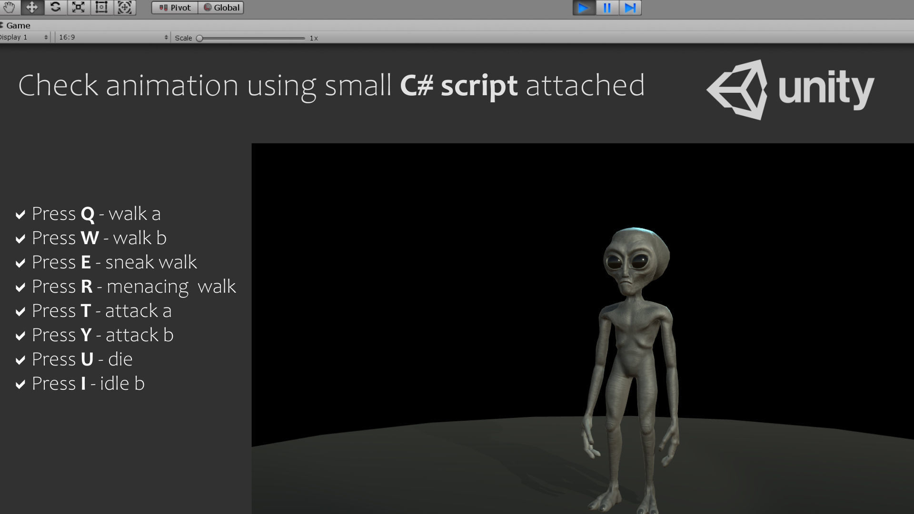The height and width of the screenshot is (514, 914).
Task: Click the Step frame button
Action: (x=630, y=8)
